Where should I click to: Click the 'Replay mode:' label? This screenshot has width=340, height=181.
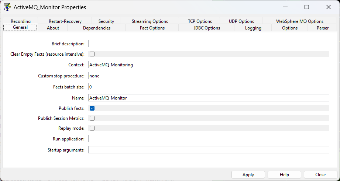click(x=71, y=128)
